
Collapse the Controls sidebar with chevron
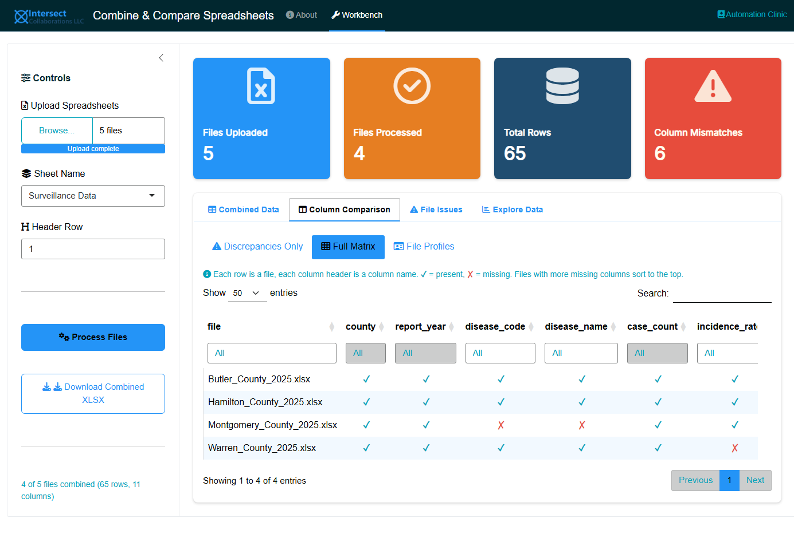pos(161,58)
